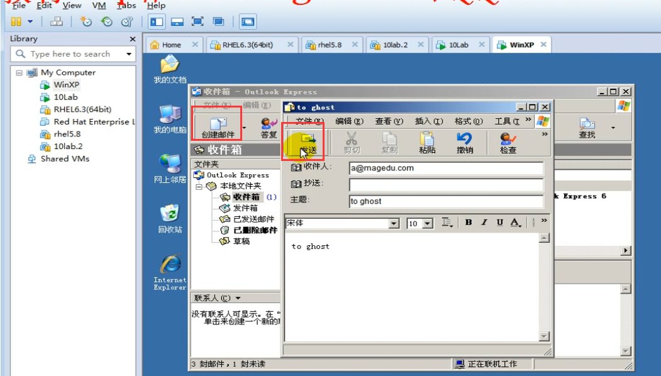The width and height of the screenshot is (661, 376).
Task: Click the Cut (剪切) scissors icon
Action: 352,143
